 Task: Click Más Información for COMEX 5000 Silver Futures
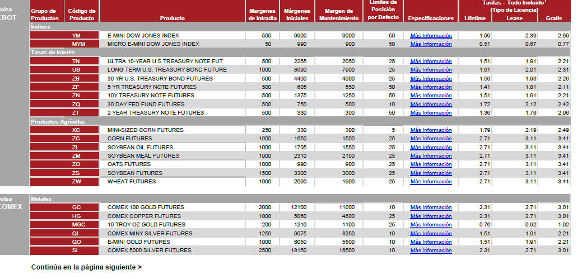[431, 250]
